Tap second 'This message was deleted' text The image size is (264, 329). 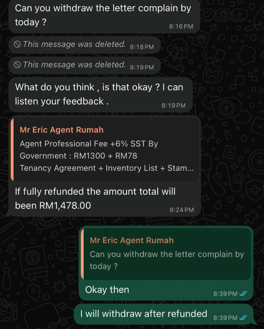pyautogui.click(x=74, y=65)
